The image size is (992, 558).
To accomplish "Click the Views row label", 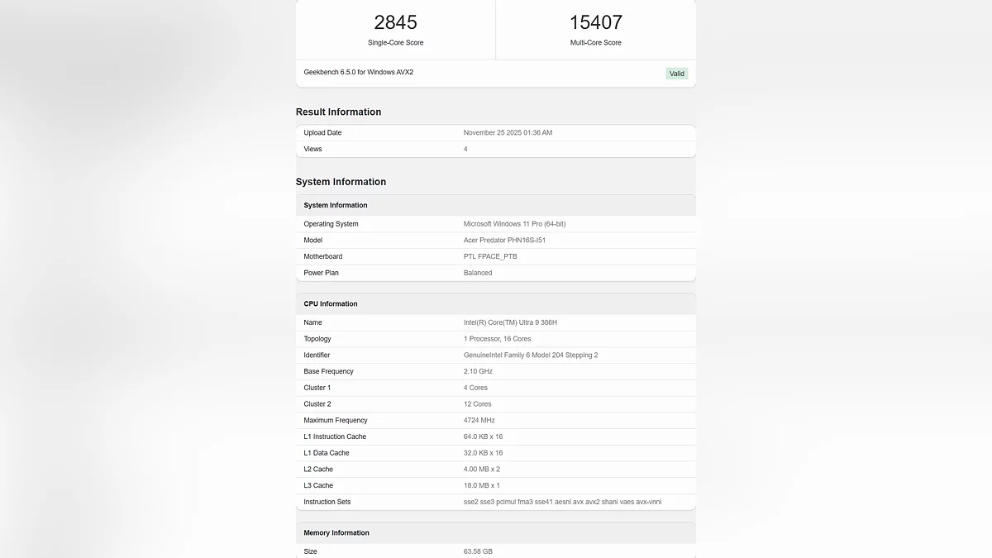I will 312,150.
